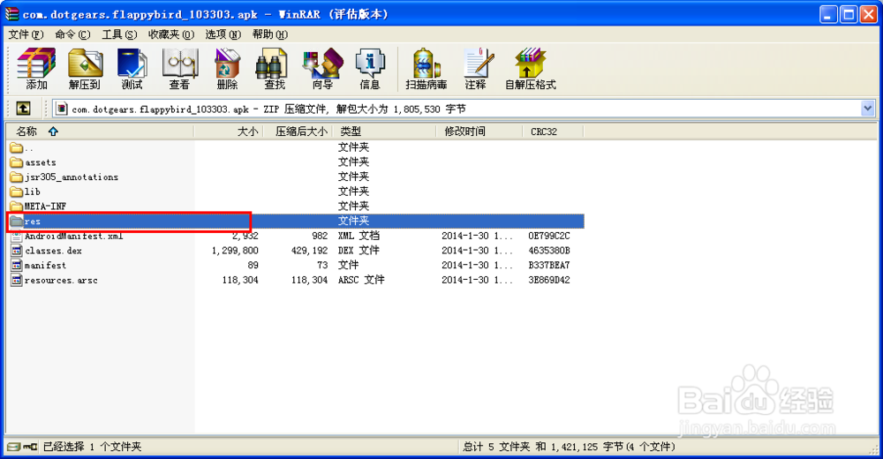
Task: Click the disk icon in status bar
Action: coord(14,447)
